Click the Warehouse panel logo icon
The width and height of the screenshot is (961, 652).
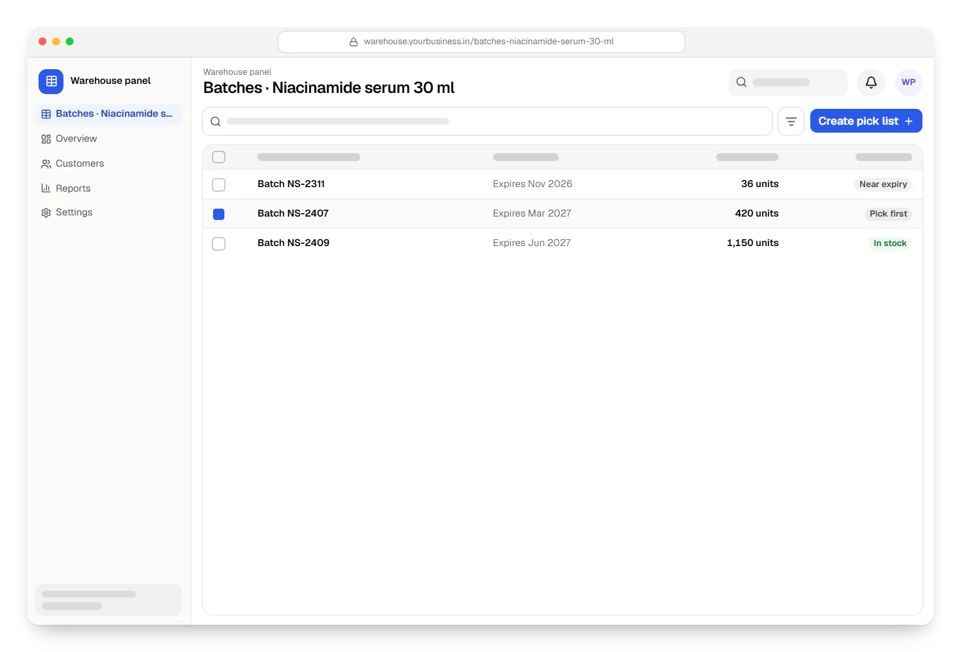pos(51,81)
